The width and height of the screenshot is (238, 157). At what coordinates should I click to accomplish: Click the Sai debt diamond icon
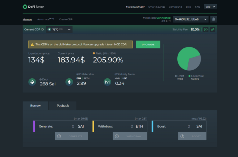point(32,82)
